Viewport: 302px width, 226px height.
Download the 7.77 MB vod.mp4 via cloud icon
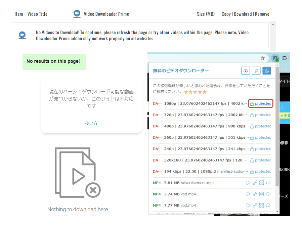268,205
